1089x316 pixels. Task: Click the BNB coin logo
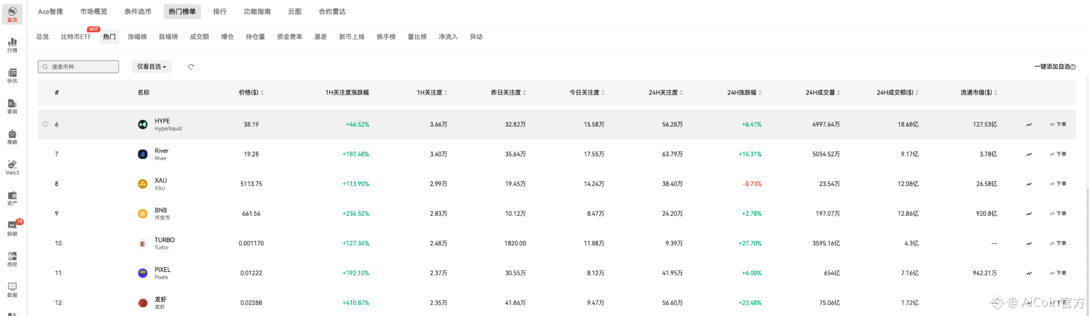(143, 214)
